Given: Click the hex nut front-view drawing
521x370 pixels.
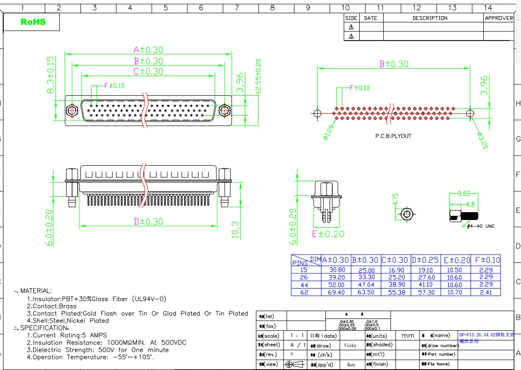Looking at the screenshot, I should pyautogui.click(x=406, y=214).
